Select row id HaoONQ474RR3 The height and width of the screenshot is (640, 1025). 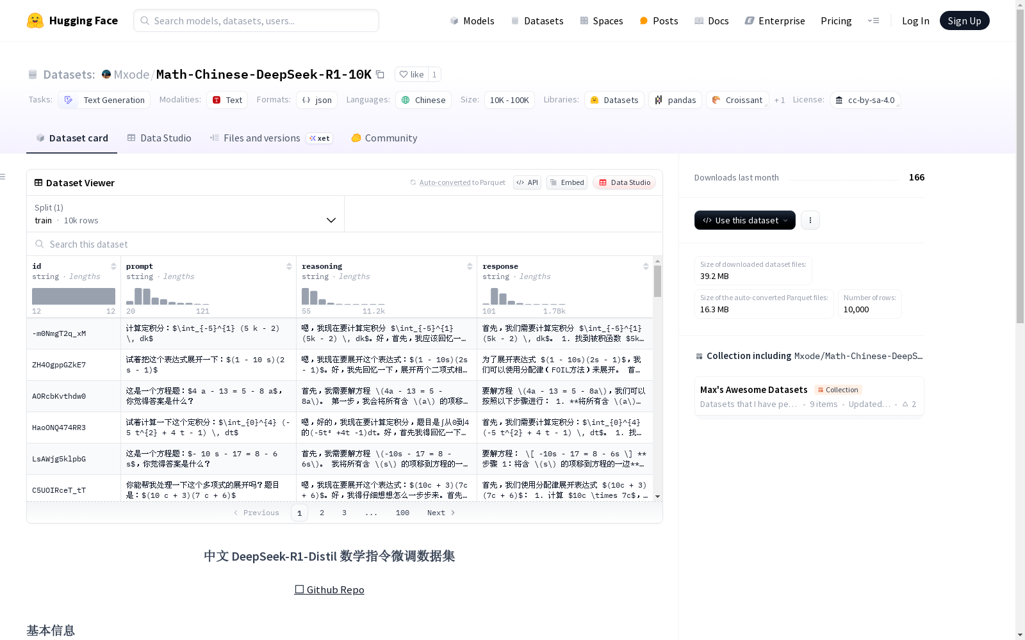coord(59,428)
